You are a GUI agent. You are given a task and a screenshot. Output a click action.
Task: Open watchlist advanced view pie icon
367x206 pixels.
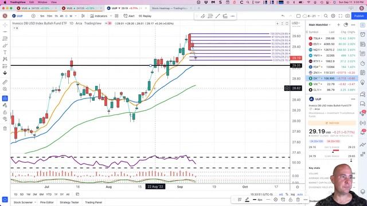pos(346,25)
